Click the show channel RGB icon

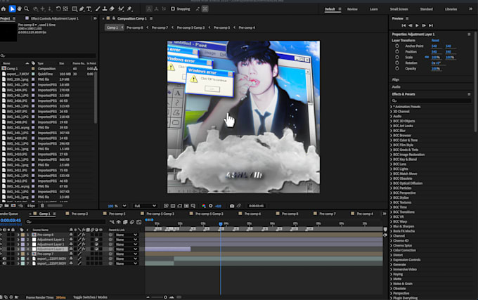click(204, 206)
